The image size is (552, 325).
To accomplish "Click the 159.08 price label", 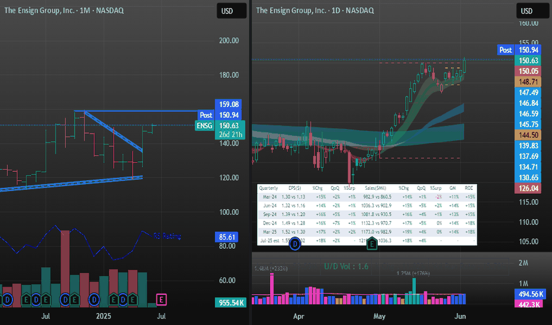I will pos(229,105).
